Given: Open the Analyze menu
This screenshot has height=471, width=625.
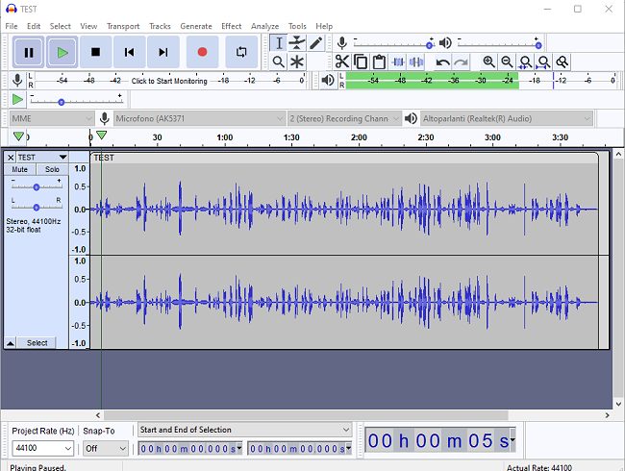Looking at the screenshot, I should (x=265, y=26).
